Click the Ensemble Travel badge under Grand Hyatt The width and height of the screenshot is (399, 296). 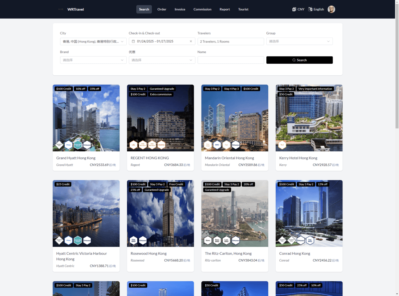[x=78, y=145]
